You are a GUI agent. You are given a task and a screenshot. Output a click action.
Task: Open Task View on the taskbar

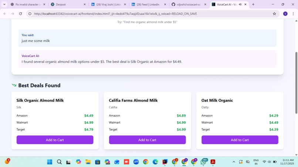click(68, 162)
